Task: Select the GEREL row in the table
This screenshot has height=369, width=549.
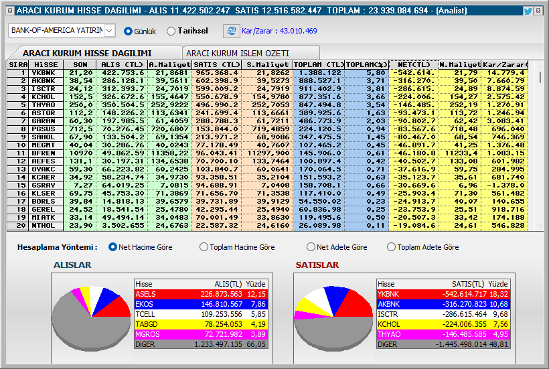Action: 268,210
